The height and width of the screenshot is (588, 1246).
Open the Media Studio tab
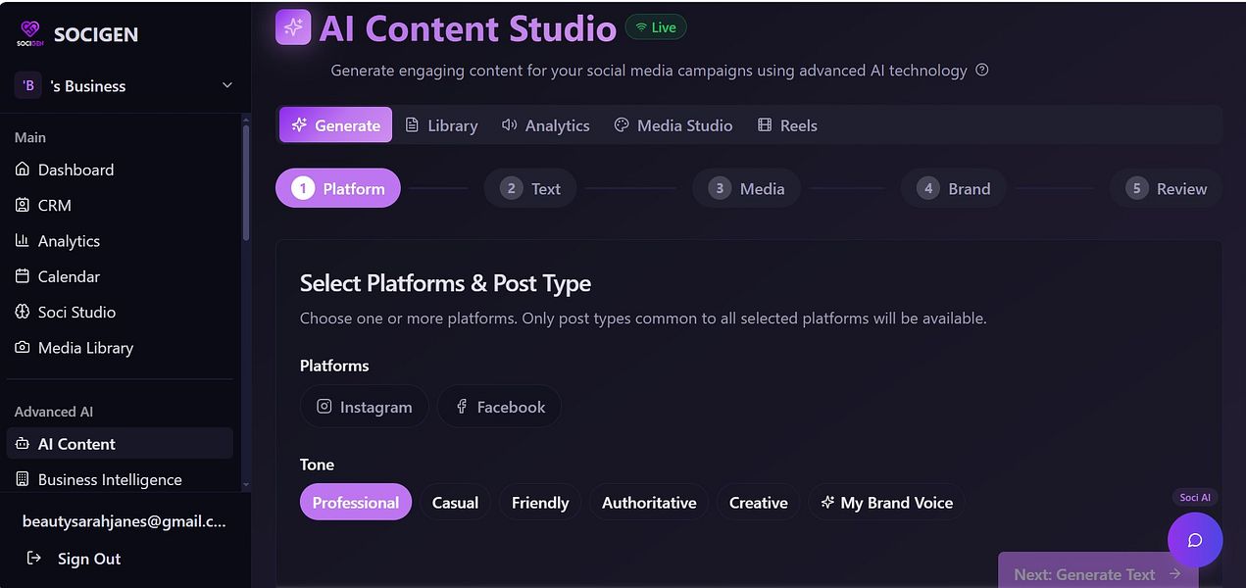673,124
